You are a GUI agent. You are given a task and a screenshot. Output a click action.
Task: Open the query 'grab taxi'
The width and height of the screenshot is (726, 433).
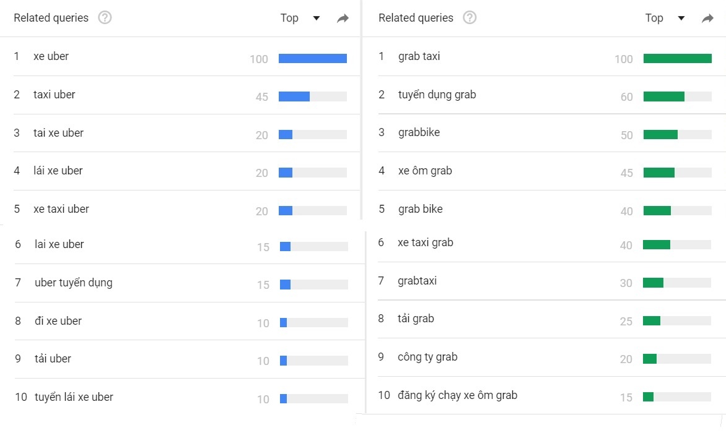[419, 56]
